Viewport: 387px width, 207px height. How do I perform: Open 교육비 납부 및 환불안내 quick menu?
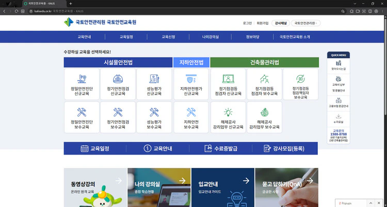point(338,84)
